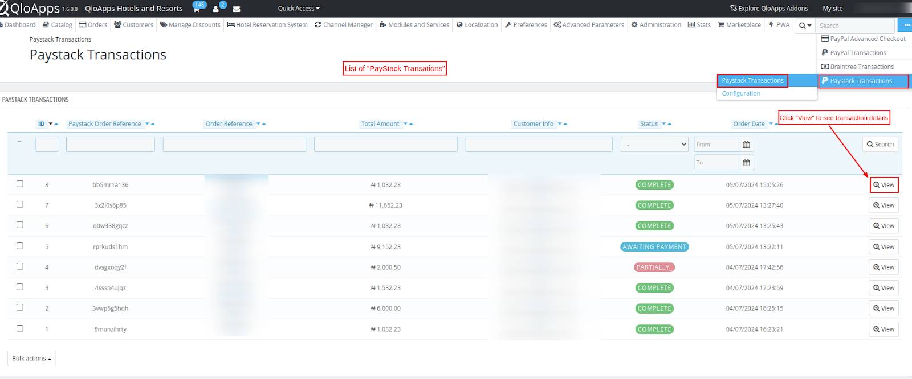Open the calendar for the From date

click(746, 145)
